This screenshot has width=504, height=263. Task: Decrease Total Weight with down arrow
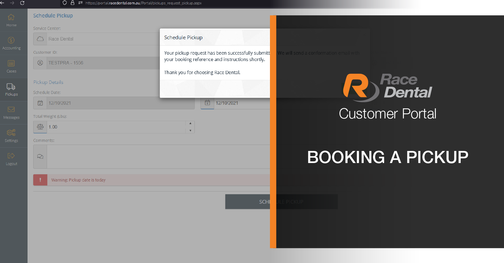pos(190,130)
